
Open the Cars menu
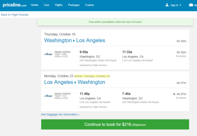click(47, 5)
